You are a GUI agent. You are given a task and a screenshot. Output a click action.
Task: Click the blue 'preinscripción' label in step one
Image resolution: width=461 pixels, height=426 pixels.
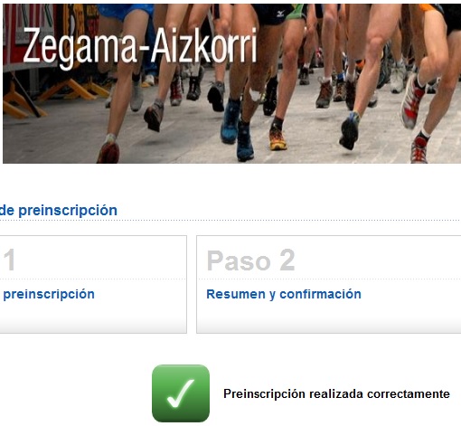click(49, 294)
